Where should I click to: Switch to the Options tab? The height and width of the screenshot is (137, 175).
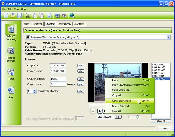click(x=38, y=24)
